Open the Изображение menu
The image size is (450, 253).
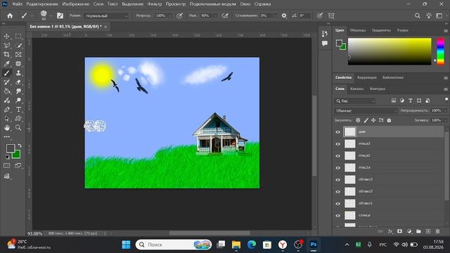click(76, 4)
